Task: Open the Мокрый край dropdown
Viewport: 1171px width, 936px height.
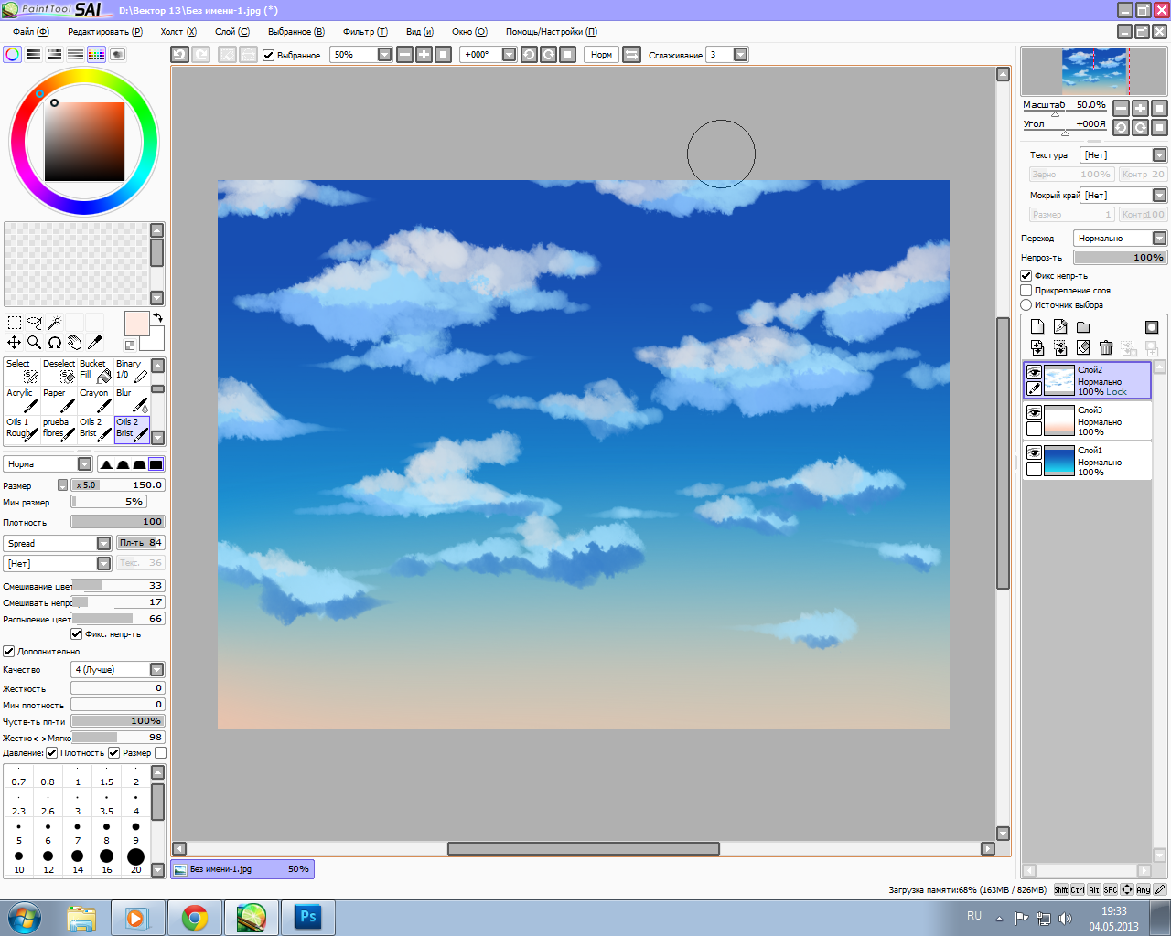Action: pos(1159,196)
